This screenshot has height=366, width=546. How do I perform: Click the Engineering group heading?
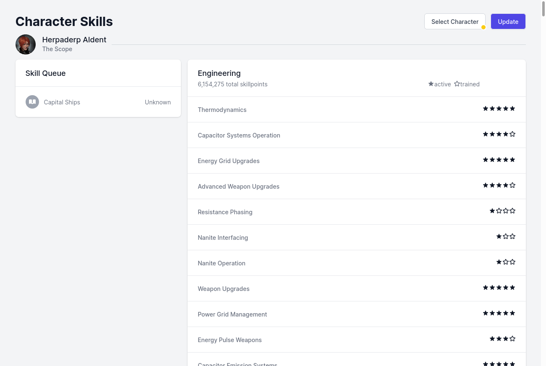coord(219,73)
